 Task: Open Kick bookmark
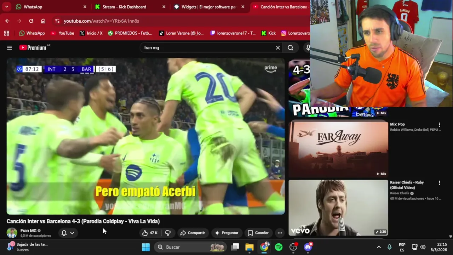(x=268, y=33)
